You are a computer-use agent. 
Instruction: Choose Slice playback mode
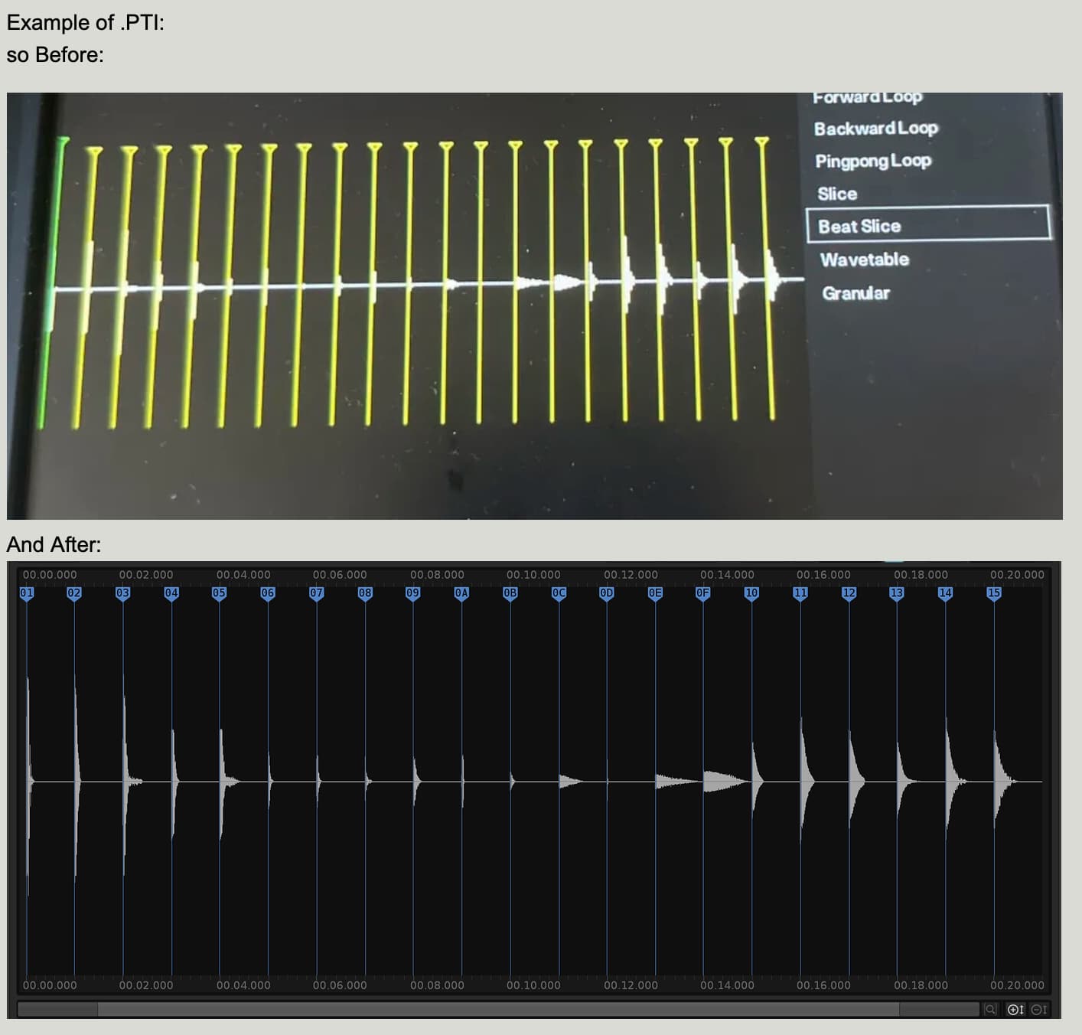(x=836, y=194)
